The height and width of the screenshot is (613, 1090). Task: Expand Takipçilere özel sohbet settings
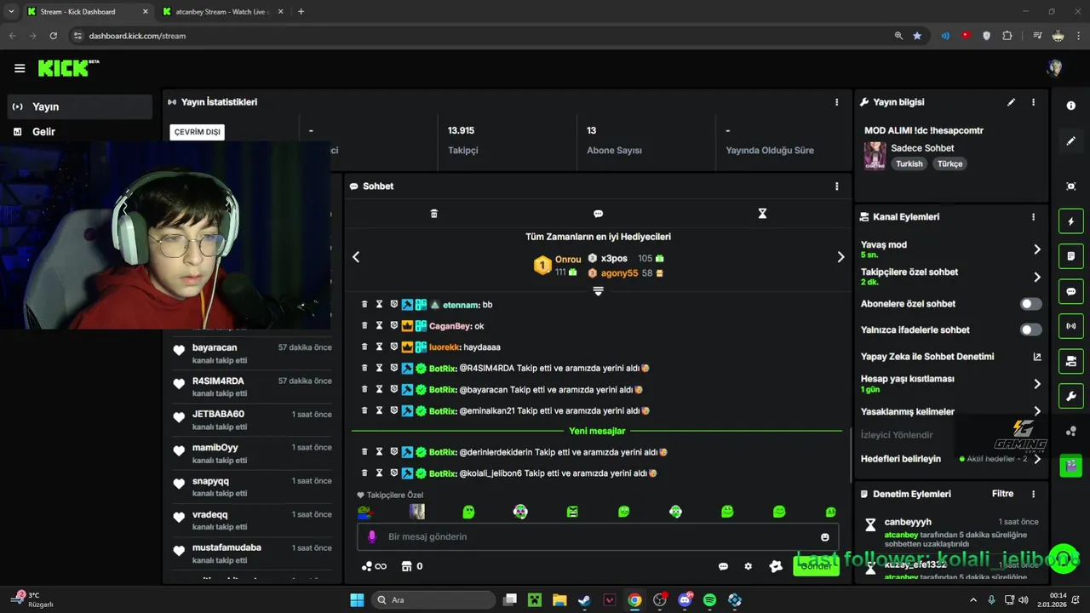(x=1037, y=277)
